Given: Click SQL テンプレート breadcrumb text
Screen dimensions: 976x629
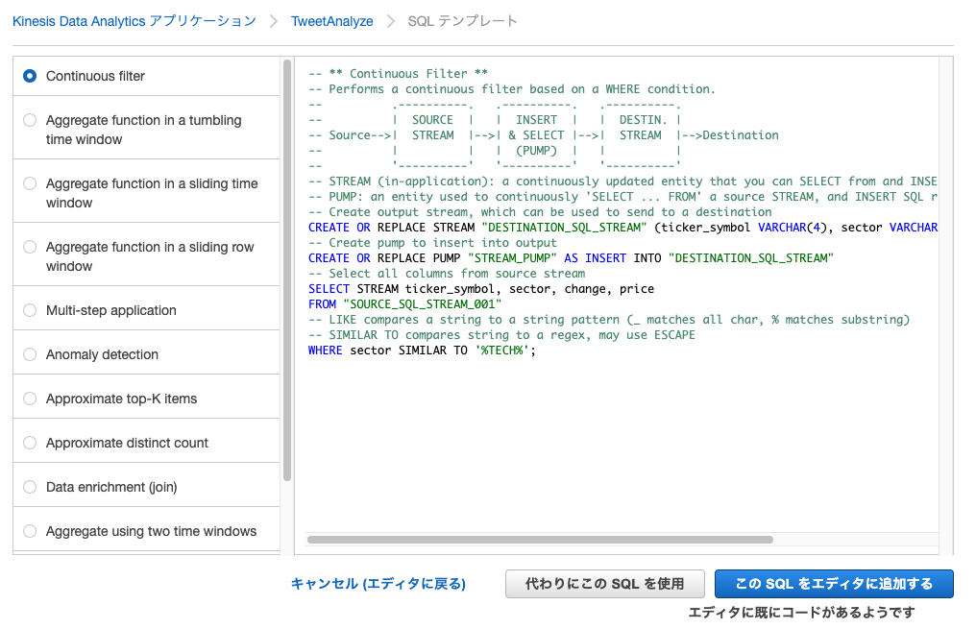Looking at the screenshot, I should (x=462, y=21).
